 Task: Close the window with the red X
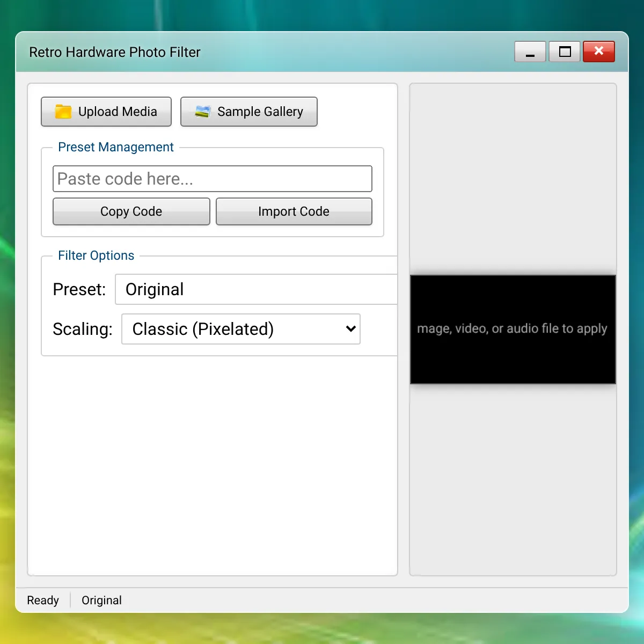point(599,52)
